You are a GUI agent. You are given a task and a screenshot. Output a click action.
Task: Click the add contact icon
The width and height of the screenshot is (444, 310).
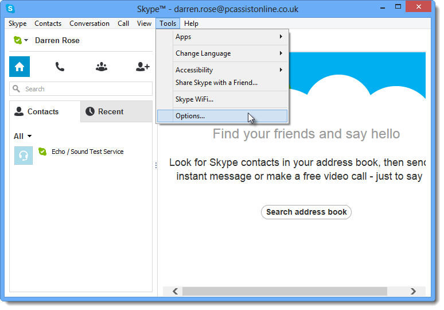142,67
